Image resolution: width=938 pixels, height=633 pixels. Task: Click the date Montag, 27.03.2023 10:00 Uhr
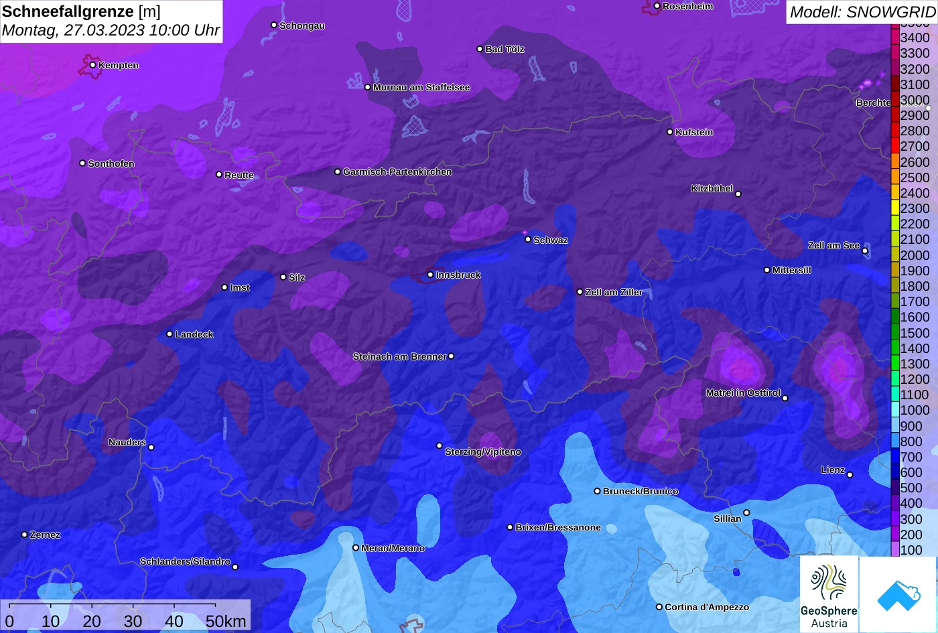click(111, 31)
